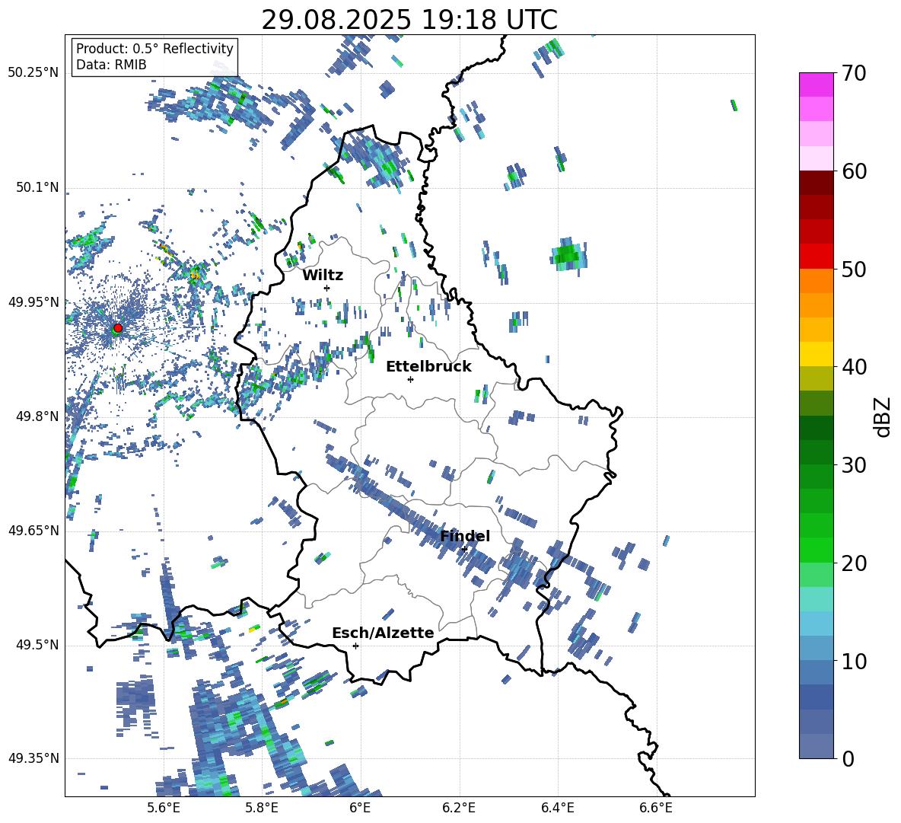Image resolution: width=901 pixels, height=823 pixels.
Task: Click the cross marker at Ettelbruck
Action: (x=410, y=379)
